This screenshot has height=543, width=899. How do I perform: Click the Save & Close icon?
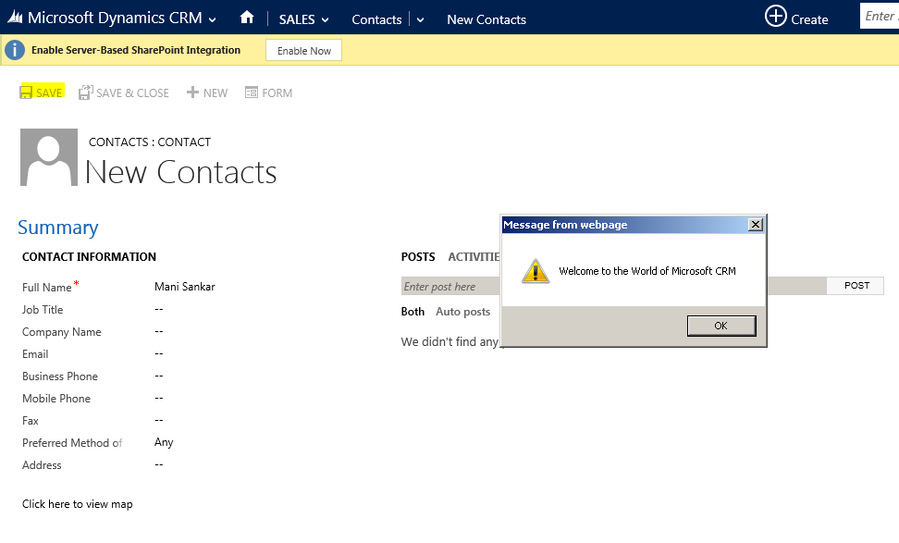tap(85, 93)
